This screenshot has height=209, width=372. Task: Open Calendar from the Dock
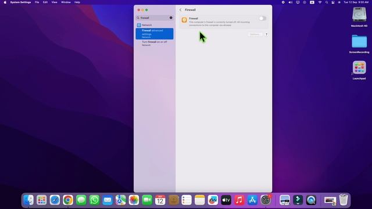point(160,200)
